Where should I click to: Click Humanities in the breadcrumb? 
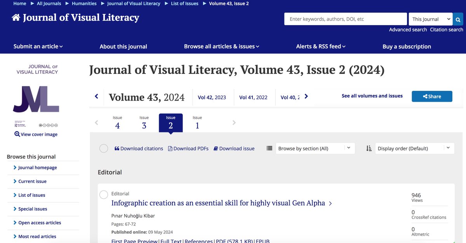(84, 3)
